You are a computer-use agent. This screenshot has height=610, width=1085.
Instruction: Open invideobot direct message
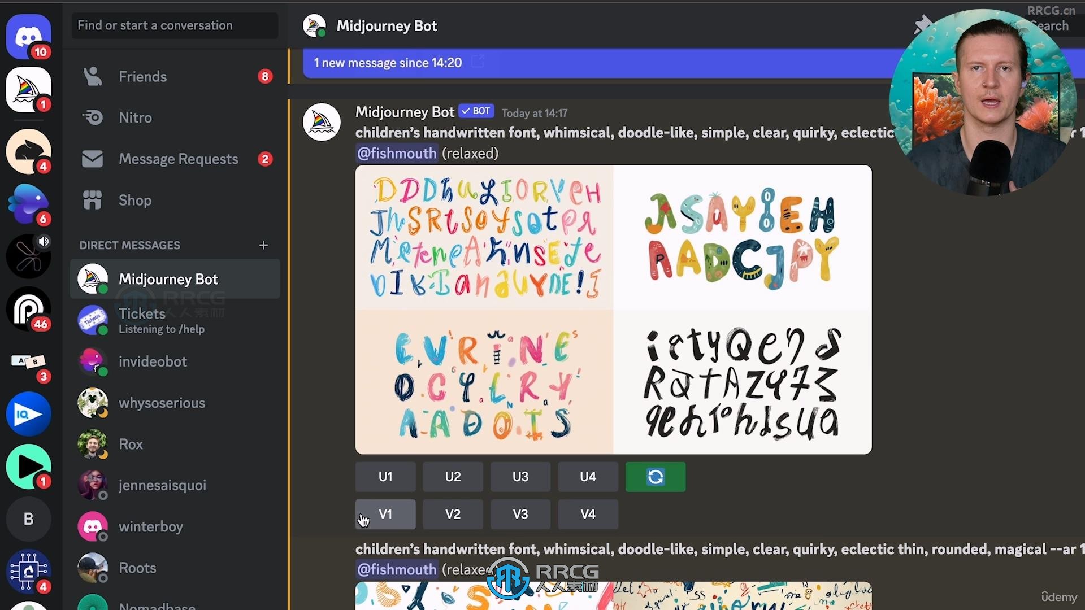click(x=175, y=361)
